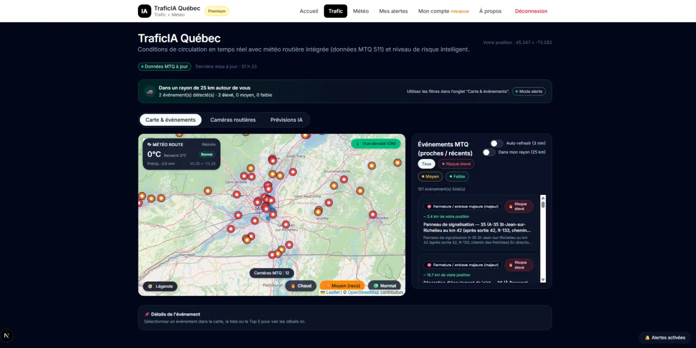
Task: Select Normal heat level on map
Action: (x=384, y=286)
